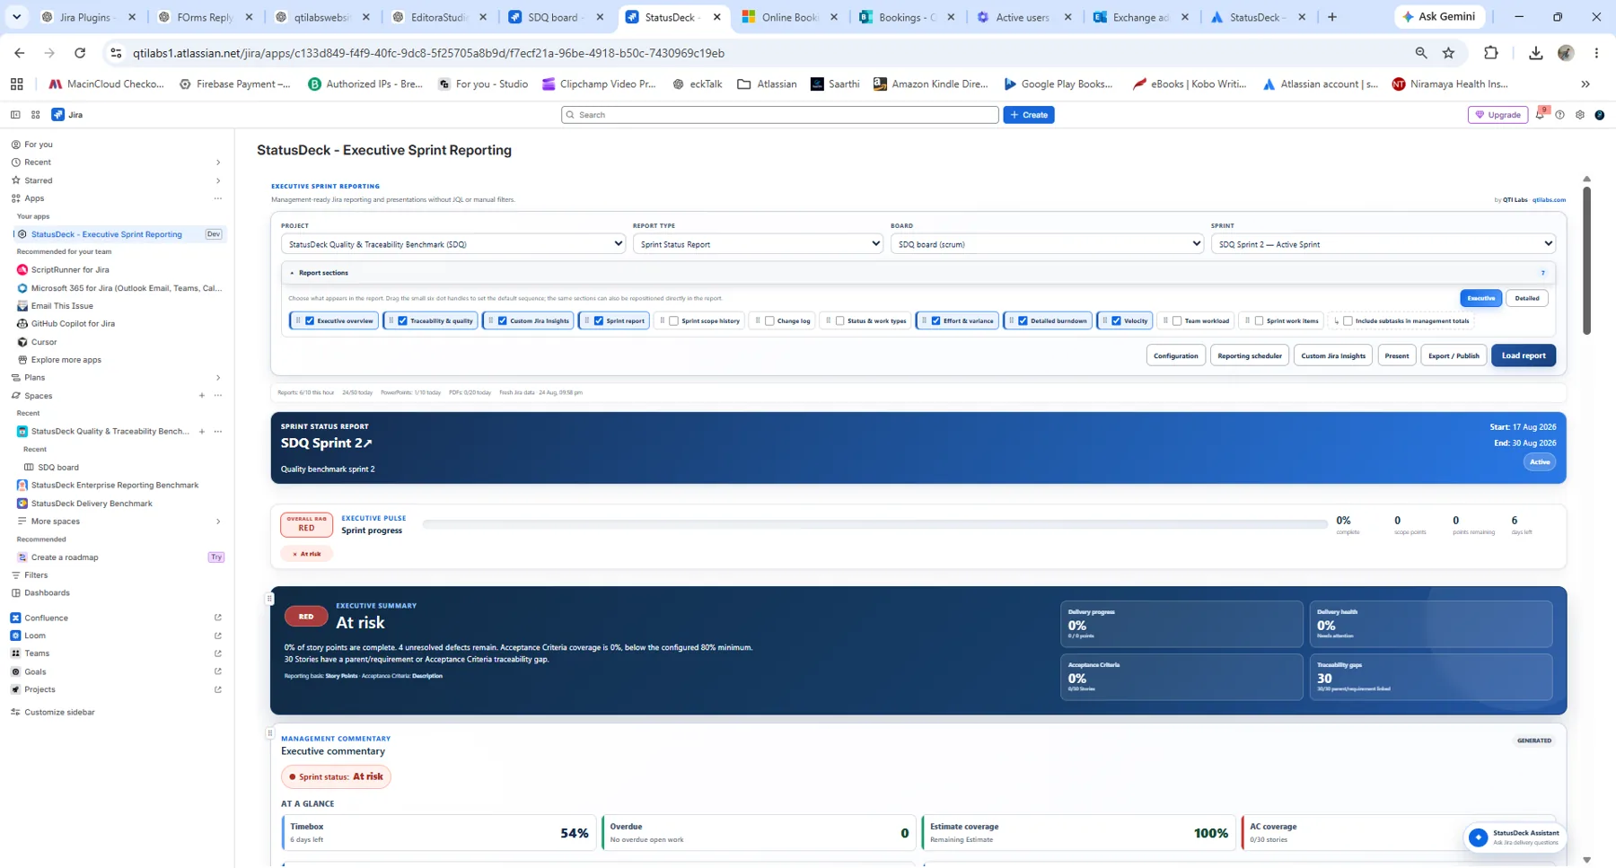Enable Change log section
This screenshot has height=868, width=1616.
click(769, 321)
